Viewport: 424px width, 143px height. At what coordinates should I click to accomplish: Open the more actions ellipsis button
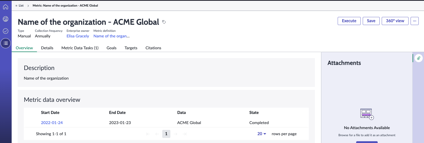coord(415,21)
